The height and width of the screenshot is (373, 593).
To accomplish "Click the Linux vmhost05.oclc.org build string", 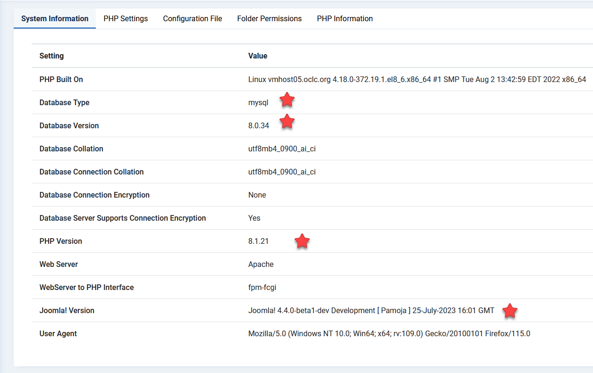I will pyautogui.click(x=417, y=79).
